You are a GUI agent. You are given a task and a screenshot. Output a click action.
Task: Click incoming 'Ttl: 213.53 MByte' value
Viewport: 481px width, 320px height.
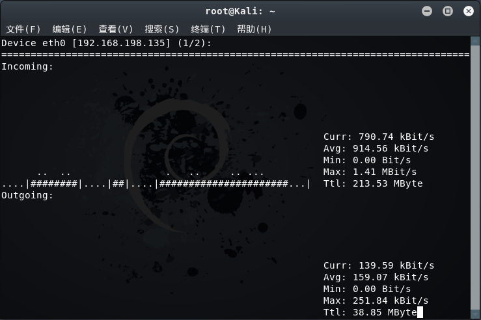[373, 183]
